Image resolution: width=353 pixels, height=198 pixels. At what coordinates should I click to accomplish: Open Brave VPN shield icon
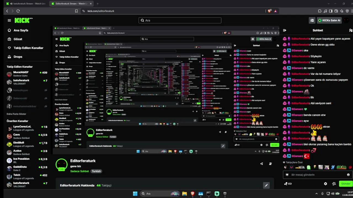pyautogui.click(x=347, y=11)
